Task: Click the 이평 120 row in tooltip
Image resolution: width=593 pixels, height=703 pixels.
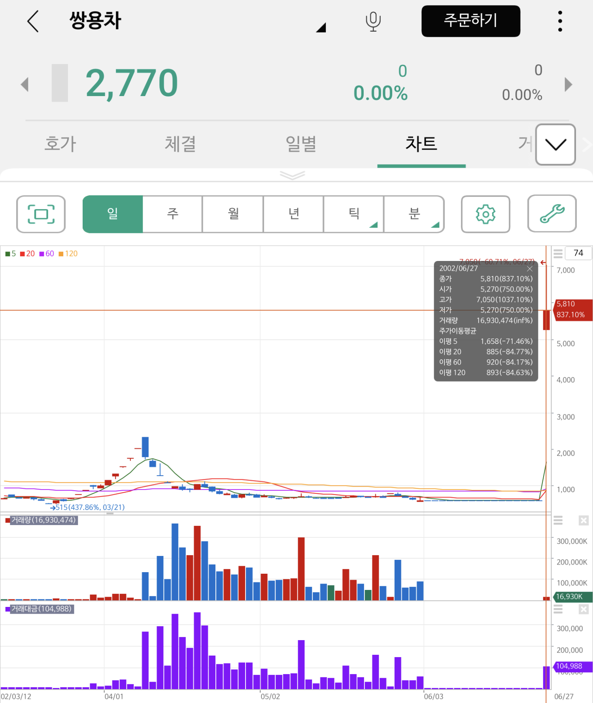Action: tap(486, 372)
